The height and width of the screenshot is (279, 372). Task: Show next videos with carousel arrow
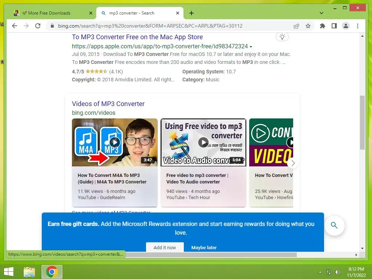click(293, 163)
